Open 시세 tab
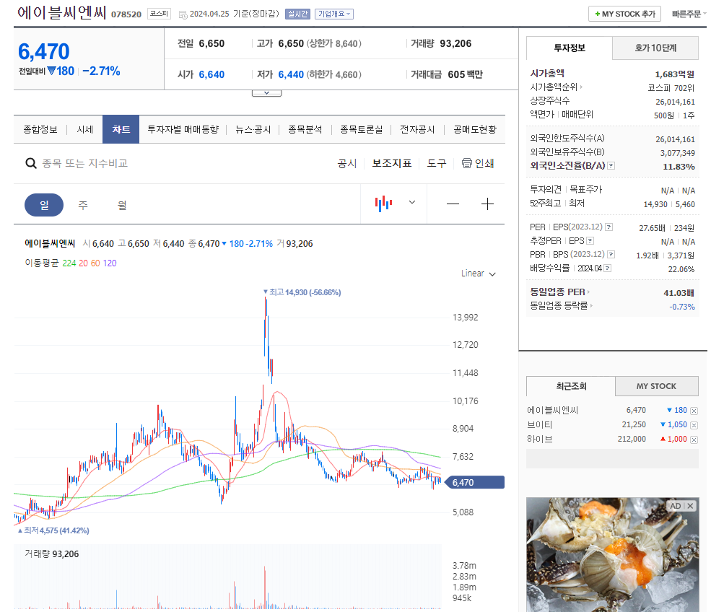This screenshot has height=612, width=711. tap(84, 130)
